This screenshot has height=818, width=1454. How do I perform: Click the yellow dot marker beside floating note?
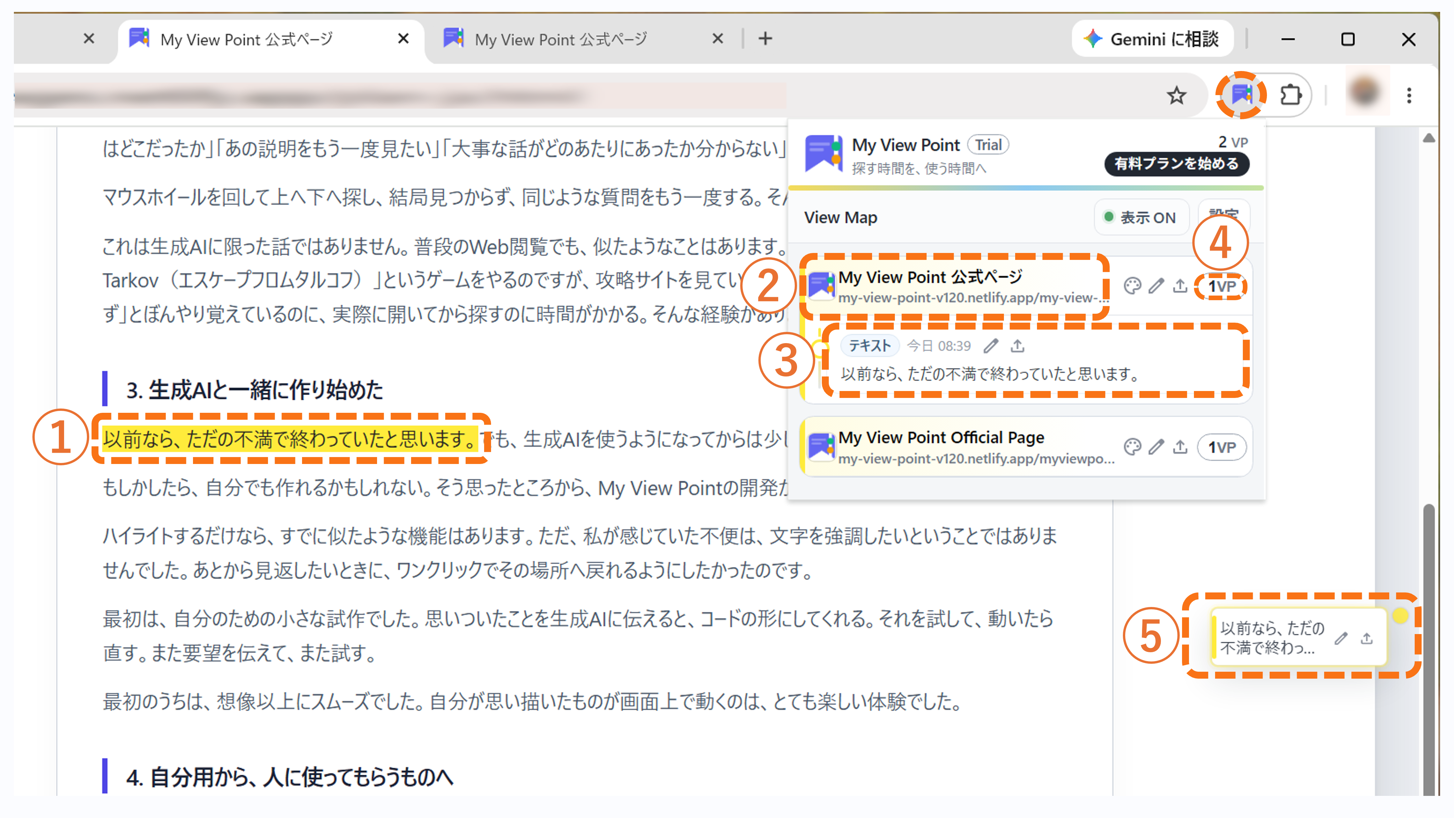pos(1400,616)
